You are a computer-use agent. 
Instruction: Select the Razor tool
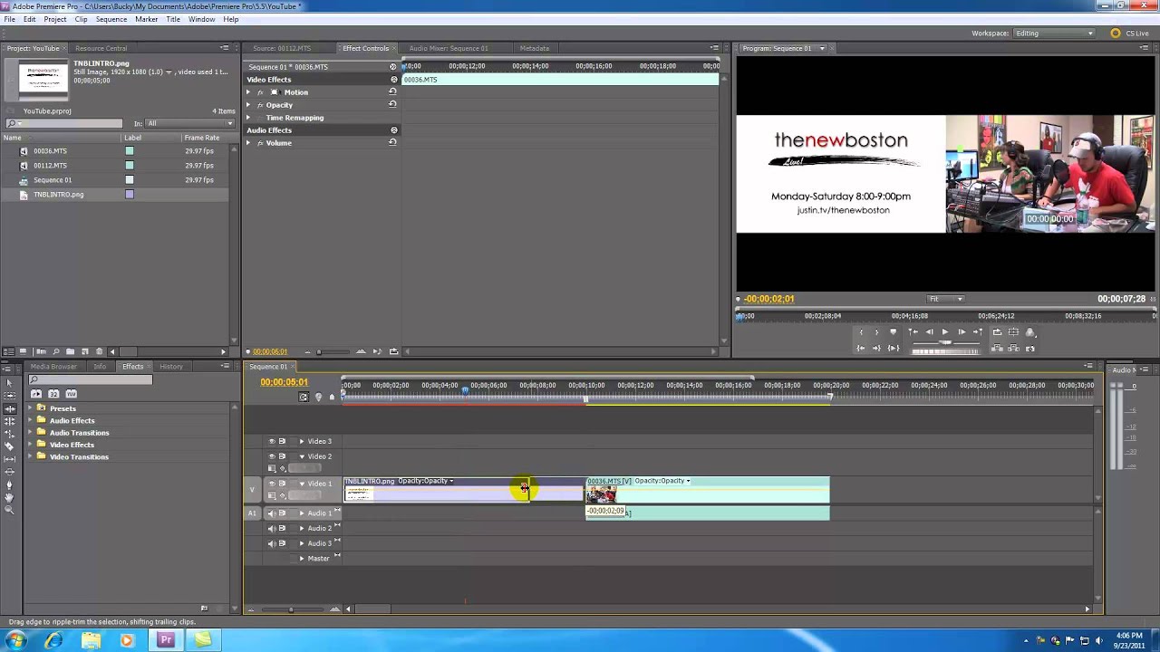9,446
